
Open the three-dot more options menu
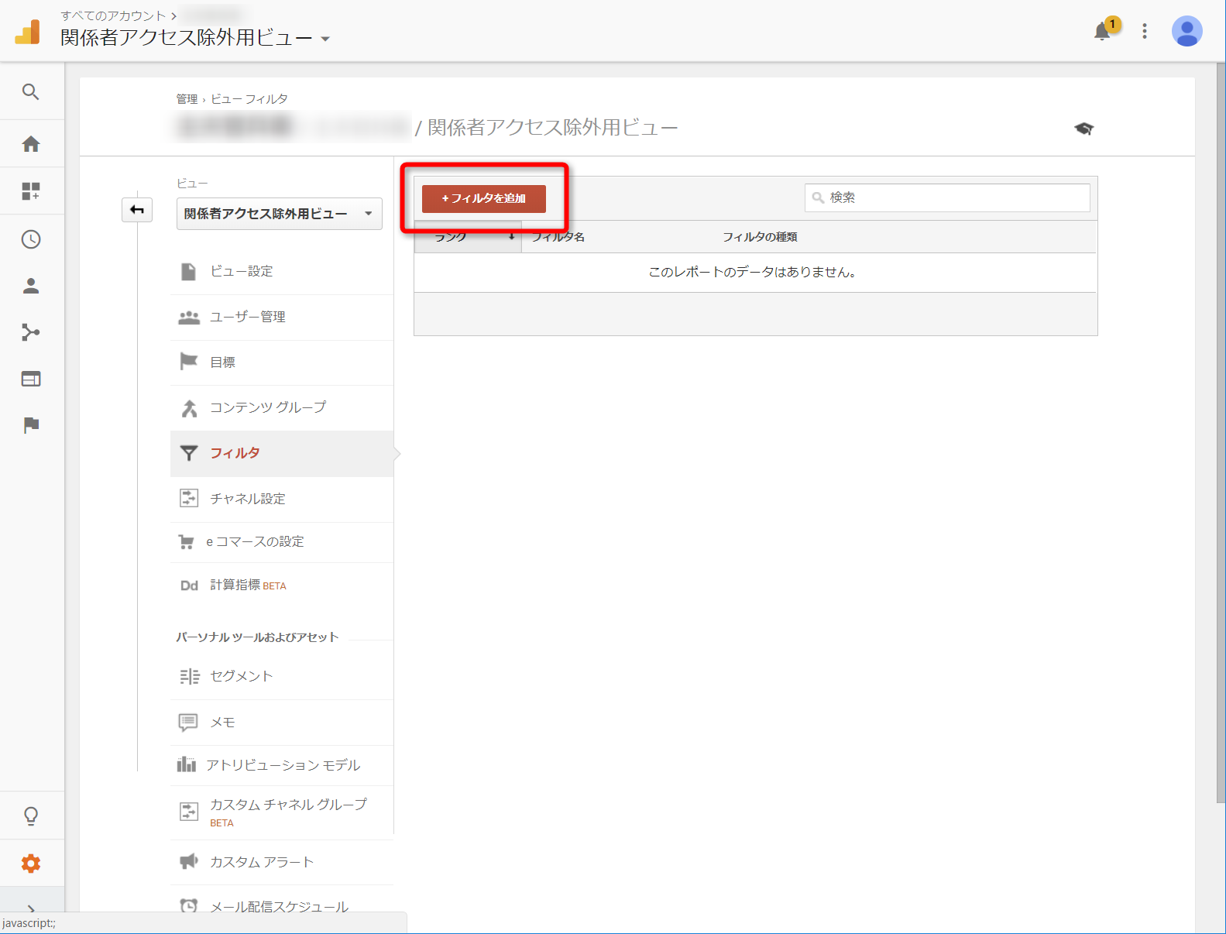pos(1144,32)
